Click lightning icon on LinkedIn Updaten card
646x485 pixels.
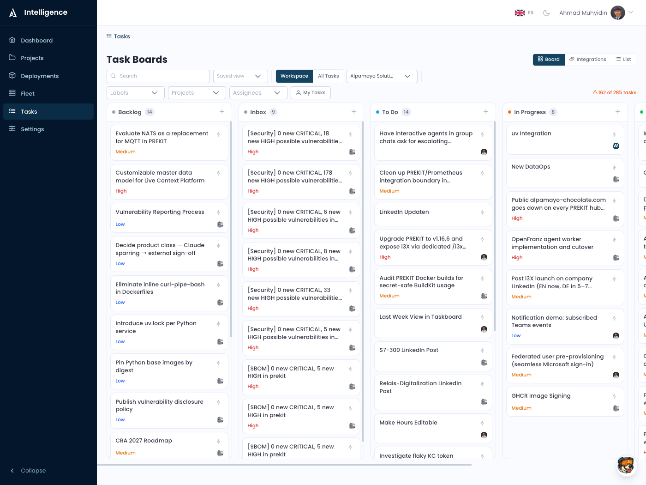[482, 213]
